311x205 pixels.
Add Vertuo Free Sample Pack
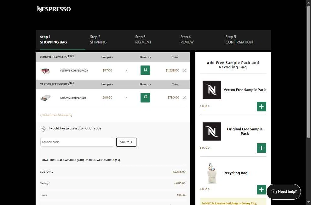coord(262,106)
